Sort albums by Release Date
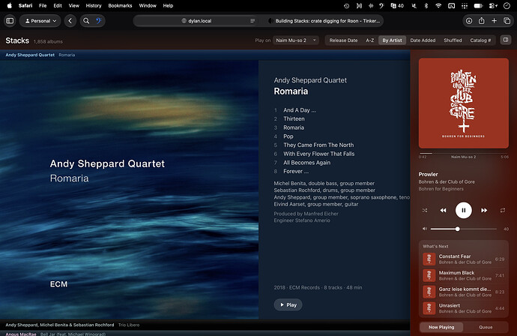The height and width of the screenshot is (336, 517). tap(343, 40)
